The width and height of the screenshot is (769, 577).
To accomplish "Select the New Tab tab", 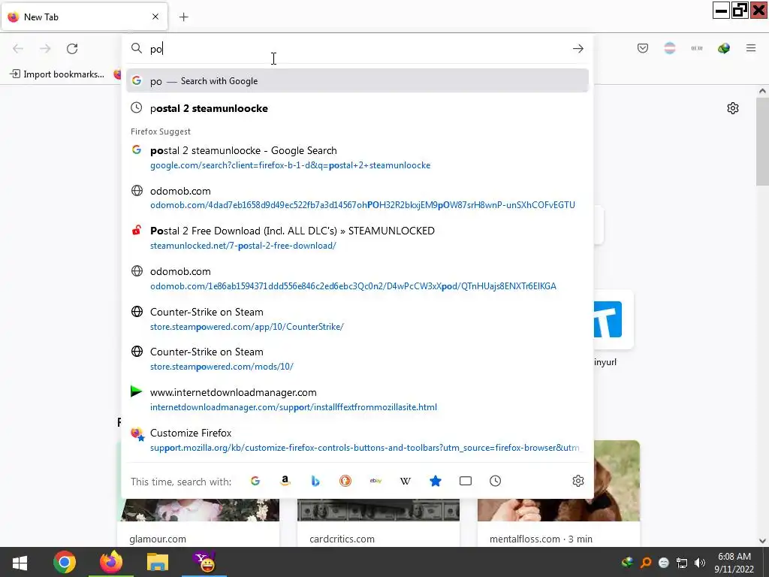I will [84, 17].
